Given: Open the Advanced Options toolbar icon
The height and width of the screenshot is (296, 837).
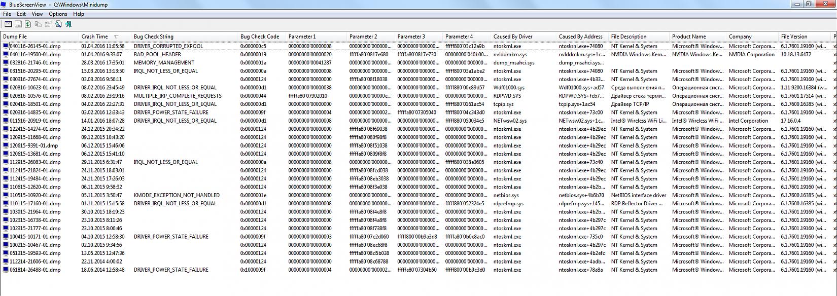Looking at the screenshot, I should [8, 24].
